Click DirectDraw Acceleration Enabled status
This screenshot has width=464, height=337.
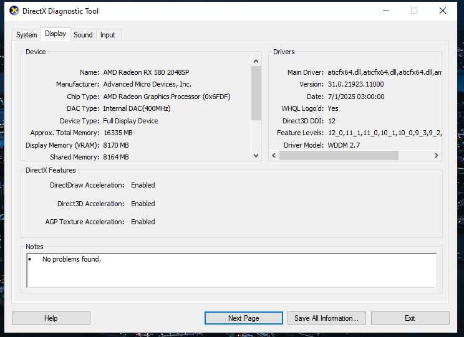[x=143, y=185]
